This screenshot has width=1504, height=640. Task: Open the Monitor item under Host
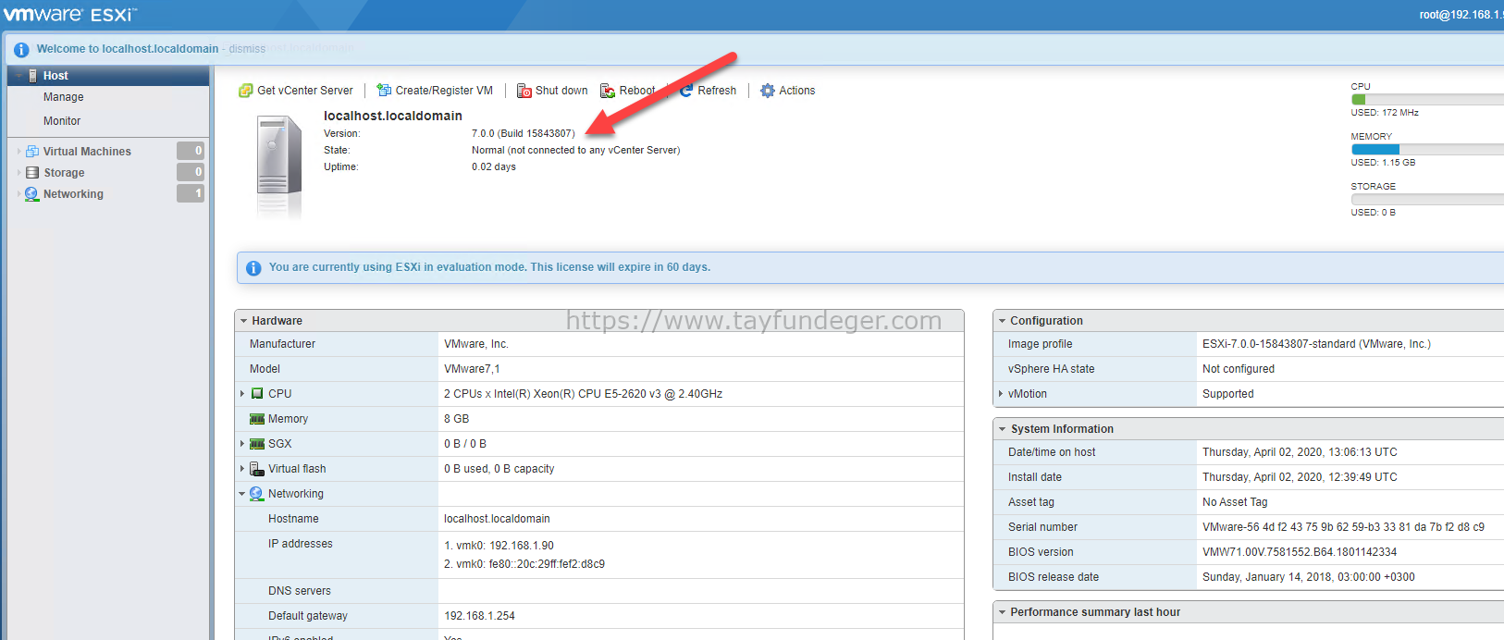[x=62, y=121]
